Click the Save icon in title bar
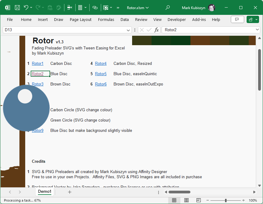This screenshot has height=204, width=263. pos(17,8)
